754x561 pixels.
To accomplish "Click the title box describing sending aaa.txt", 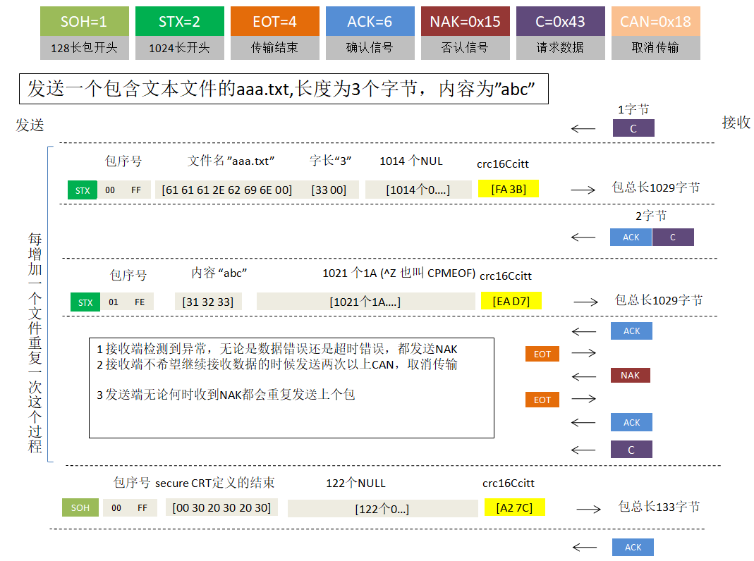I will click(x=284, y=89).
